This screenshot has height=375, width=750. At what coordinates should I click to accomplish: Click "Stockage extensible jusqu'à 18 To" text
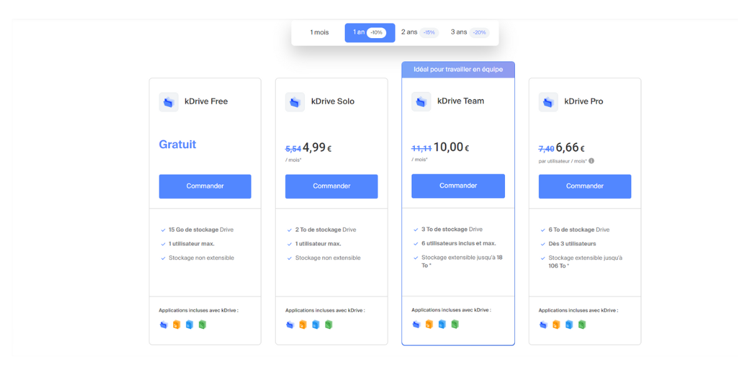[462, 261]
